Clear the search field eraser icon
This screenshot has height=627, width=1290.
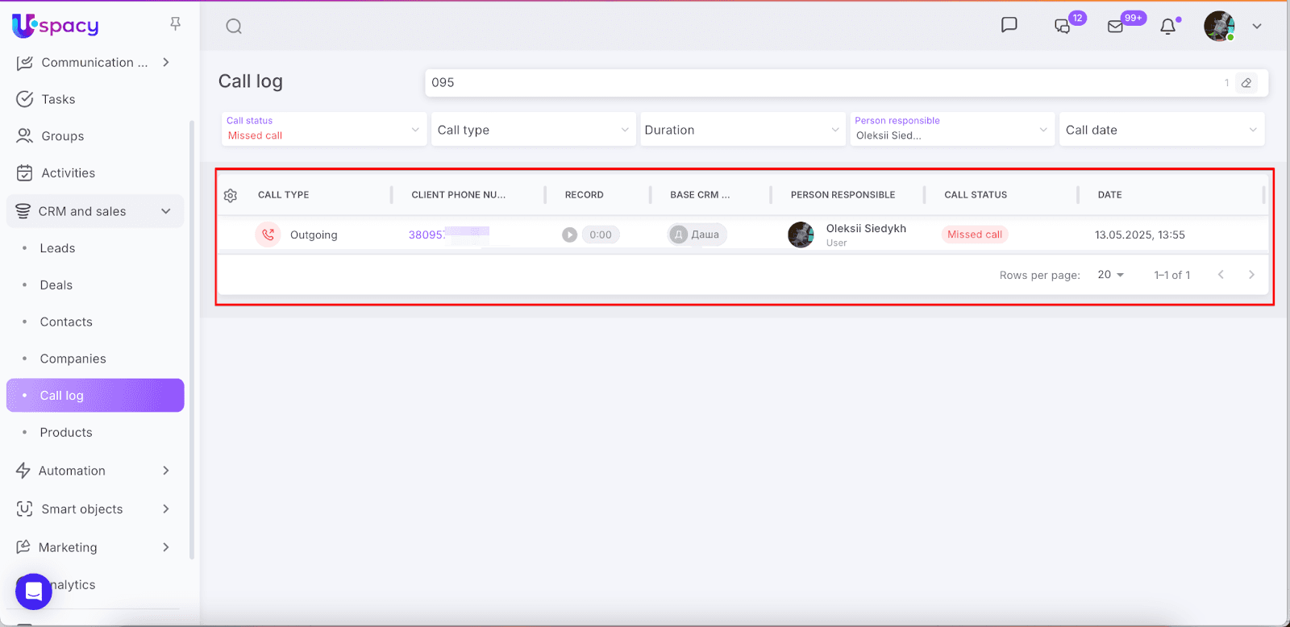1246,83
